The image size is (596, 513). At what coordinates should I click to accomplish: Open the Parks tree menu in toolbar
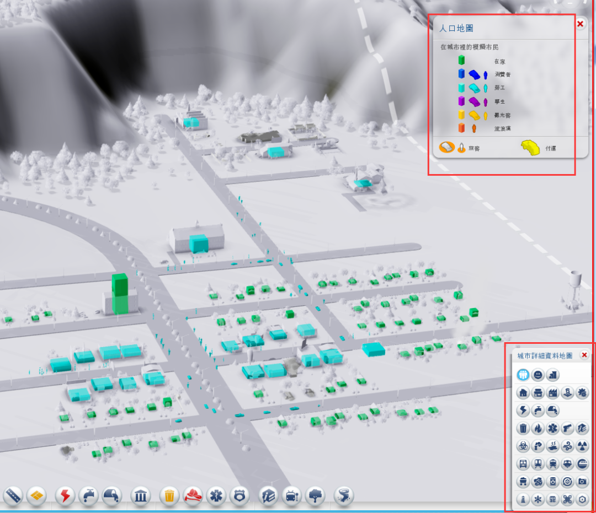tap(315, 495)
